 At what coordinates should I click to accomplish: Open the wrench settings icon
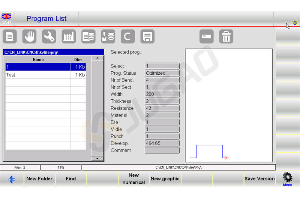click(49, 37)
